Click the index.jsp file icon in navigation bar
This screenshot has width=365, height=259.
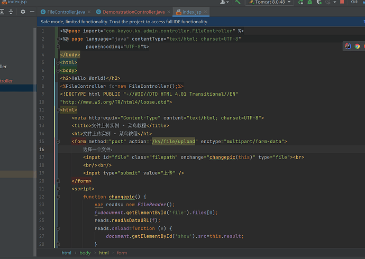tap(4, 2)
